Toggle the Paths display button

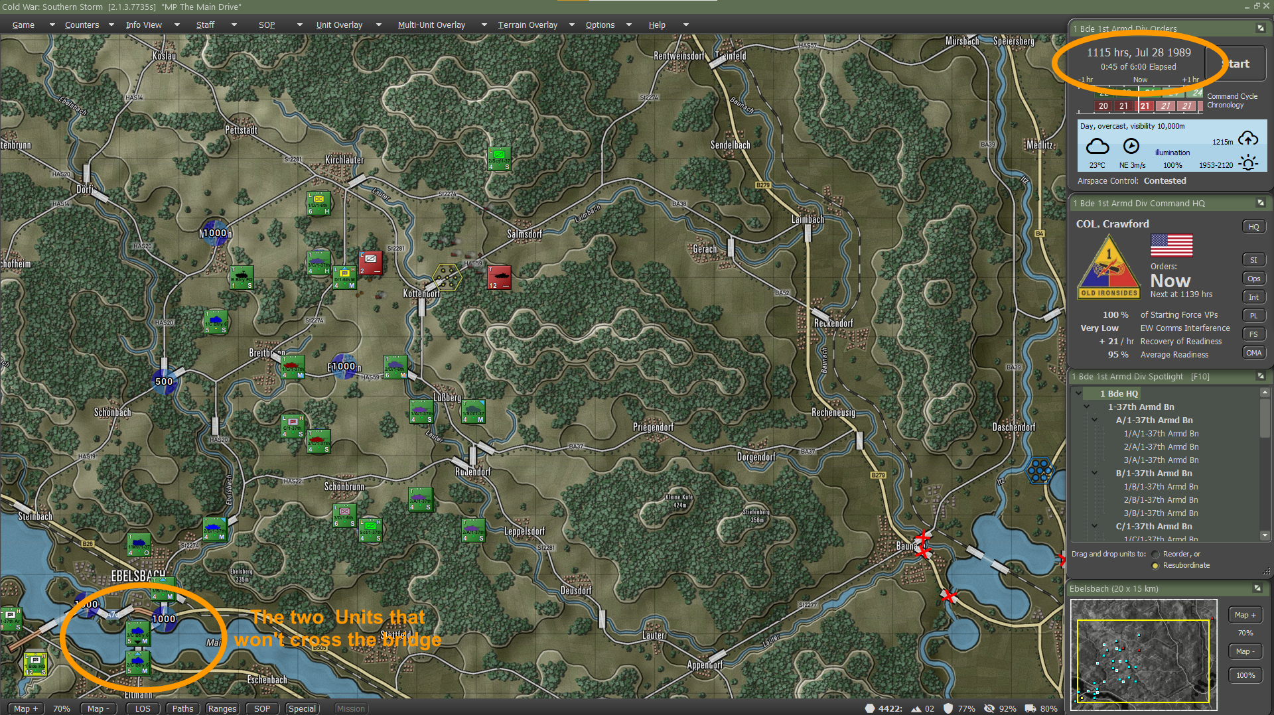coord(182,708)
